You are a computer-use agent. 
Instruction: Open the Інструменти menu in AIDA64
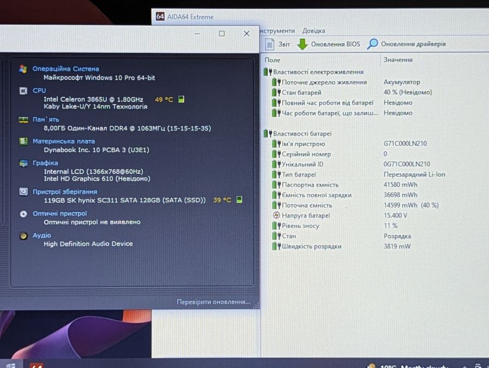tap(277, 30)
